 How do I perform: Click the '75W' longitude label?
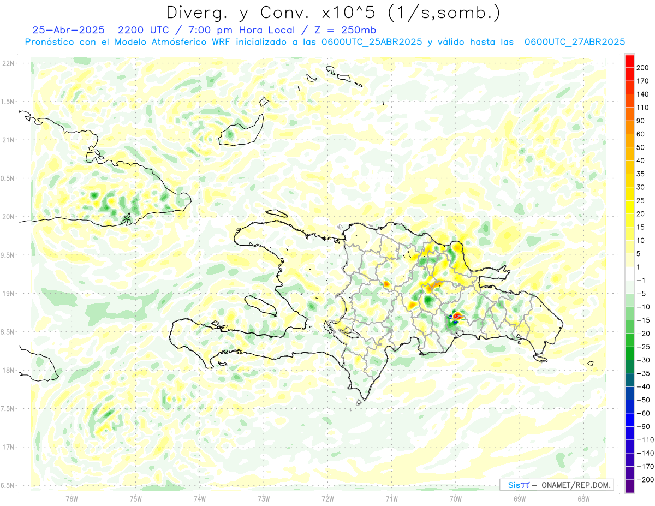[x=135, y=498]
